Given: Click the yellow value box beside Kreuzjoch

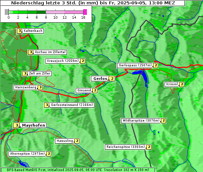Looking at the screenshot, I should point(82,61).
